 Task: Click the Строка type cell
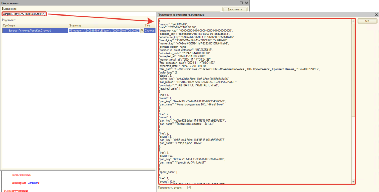coord(149,31)
